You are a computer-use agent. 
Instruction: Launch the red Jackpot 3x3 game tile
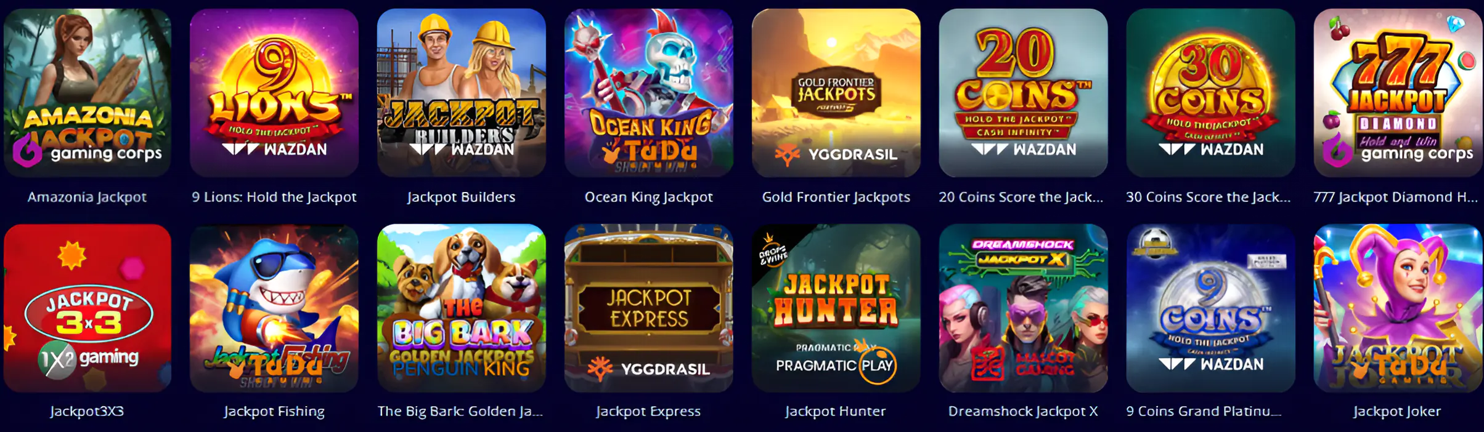[x=87, y=308]
